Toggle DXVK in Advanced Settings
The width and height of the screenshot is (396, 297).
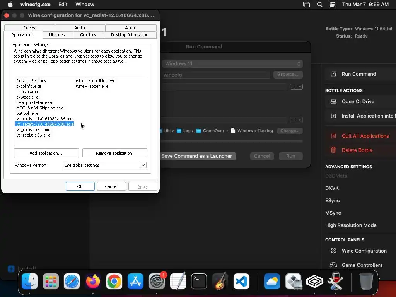point(332,188)
